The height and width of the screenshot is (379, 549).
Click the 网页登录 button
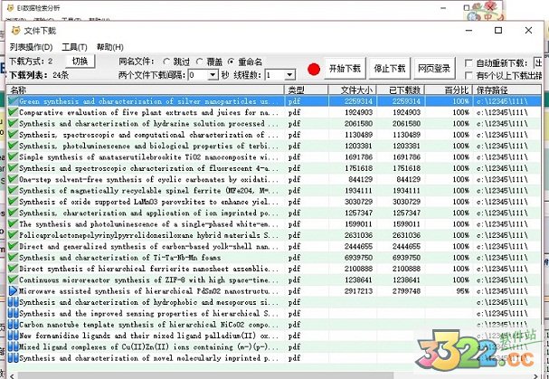(x=434, y=69)
